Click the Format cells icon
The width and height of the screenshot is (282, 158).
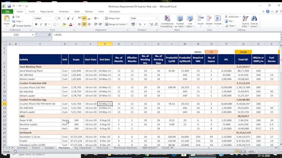click(x=218, y=19)
